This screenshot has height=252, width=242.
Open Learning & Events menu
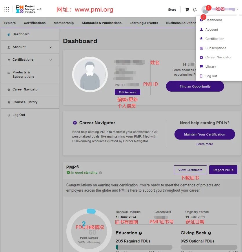tap(144, 23)
